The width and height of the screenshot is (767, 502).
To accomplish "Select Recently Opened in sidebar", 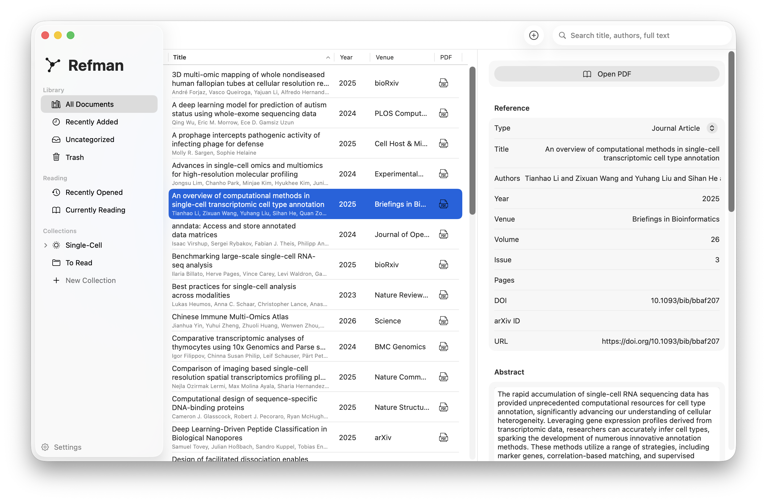I will click(x=99, y=192).
